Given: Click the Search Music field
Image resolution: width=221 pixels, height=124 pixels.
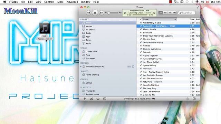Looking at the screenshot, I should tap(186, 13).
